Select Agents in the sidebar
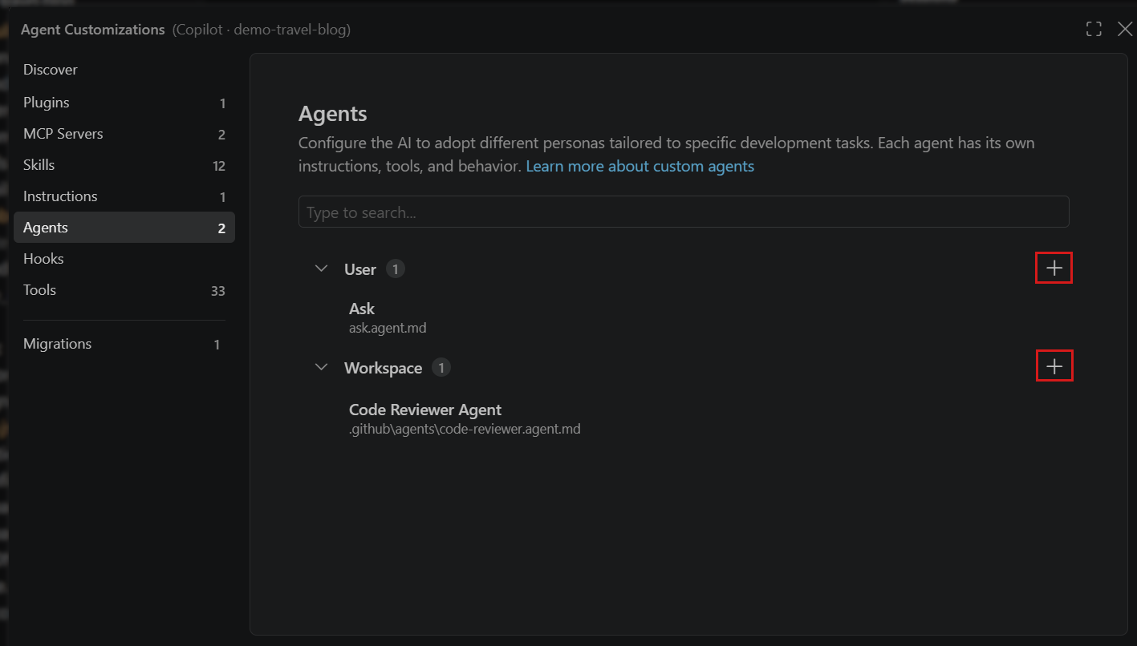Image resolution: width=1137 pixels, height=646 pixels. (124, 228)
